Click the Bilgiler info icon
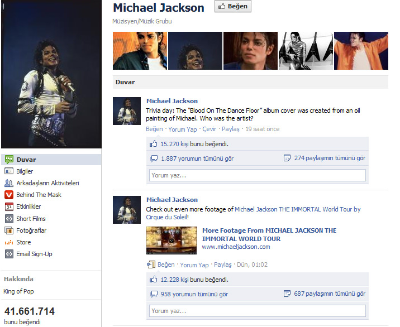400x327 pixels. point(9,171)
